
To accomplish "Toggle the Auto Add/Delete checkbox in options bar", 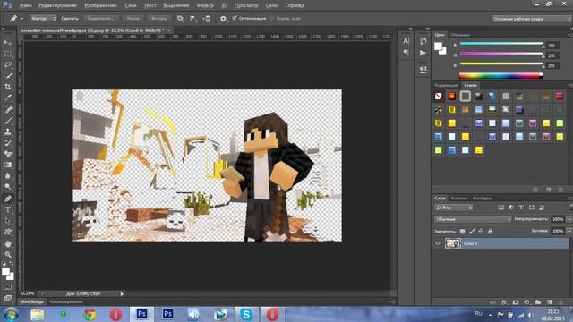I will click(x=235, y=18).
